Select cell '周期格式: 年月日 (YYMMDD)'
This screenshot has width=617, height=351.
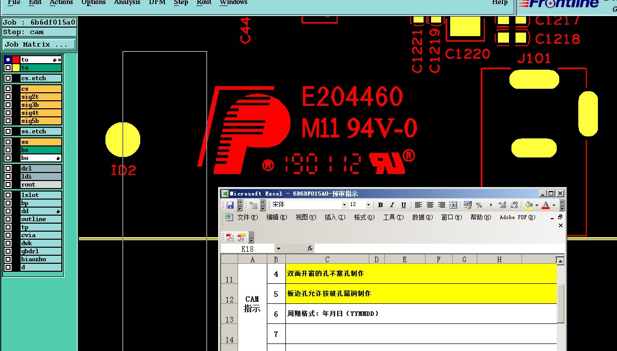(421, 314)
